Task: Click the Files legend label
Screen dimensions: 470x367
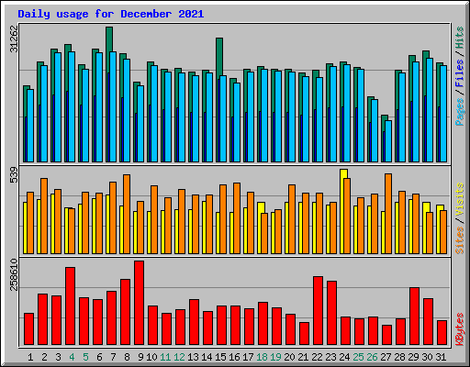Action: point(460,73)
